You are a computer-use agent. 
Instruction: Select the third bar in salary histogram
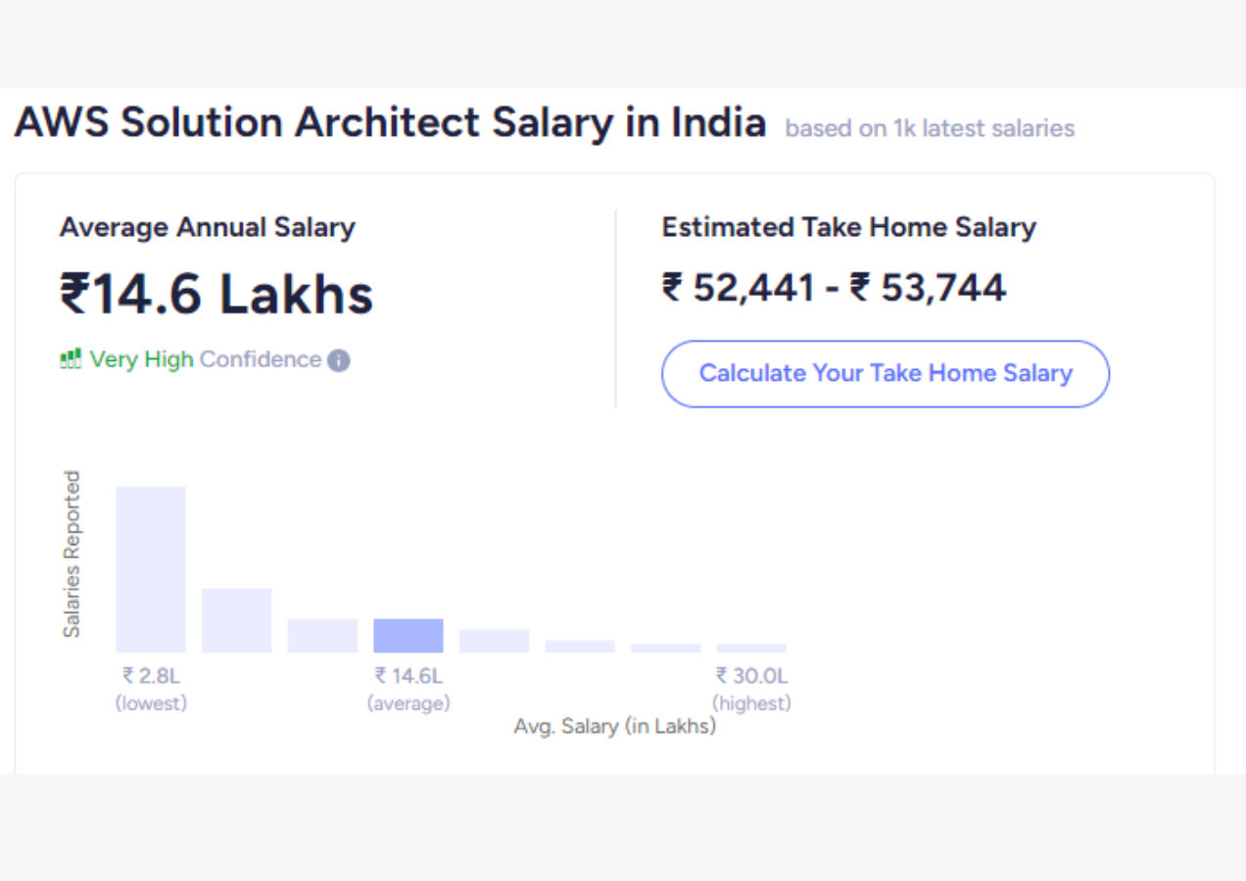(322, 635)
